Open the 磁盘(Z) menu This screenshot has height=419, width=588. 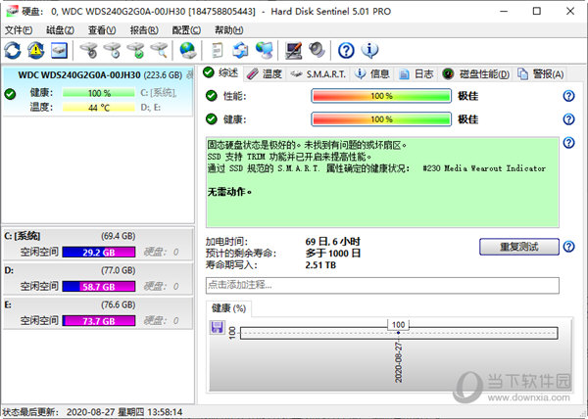coord(60,30)
